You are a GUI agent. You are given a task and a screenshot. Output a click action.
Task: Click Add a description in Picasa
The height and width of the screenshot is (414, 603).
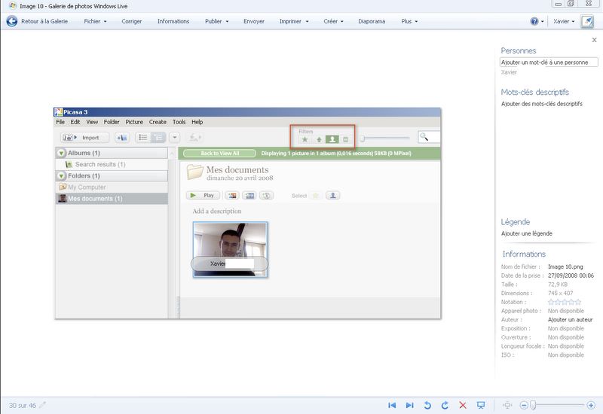coord(217,211)
